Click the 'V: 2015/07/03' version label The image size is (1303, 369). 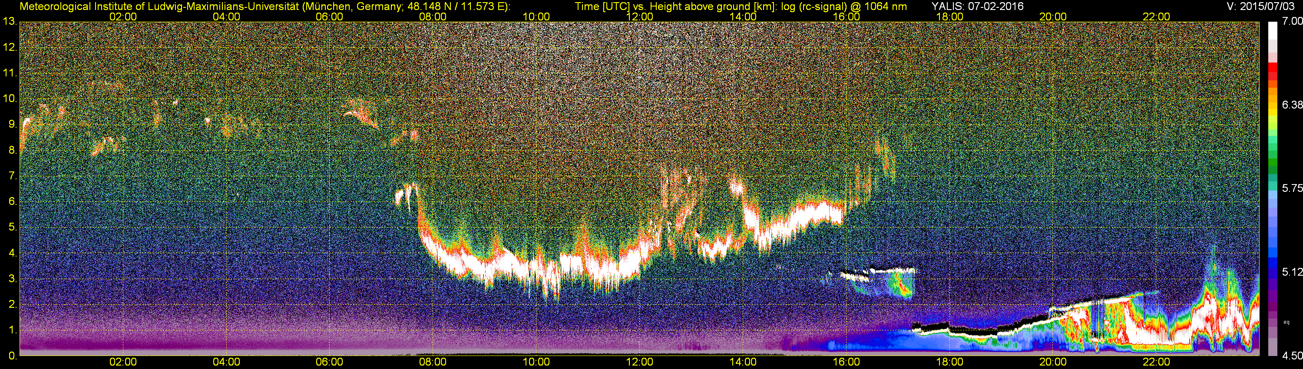pos(1260,6)
